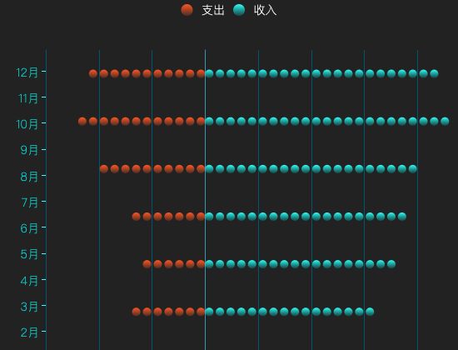Viewport: 458px width, 350px height.
Task: Click the leftmost orange dot in the top row
Action: pos(93,73)
